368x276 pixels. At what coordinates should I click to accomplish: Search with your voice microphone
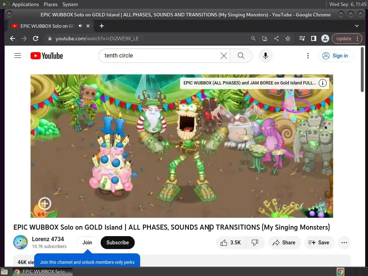click(266, 56)
